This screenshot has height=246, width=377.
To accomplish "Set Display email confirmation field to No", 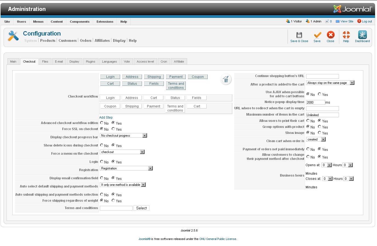I will click(x=102, y=178).
